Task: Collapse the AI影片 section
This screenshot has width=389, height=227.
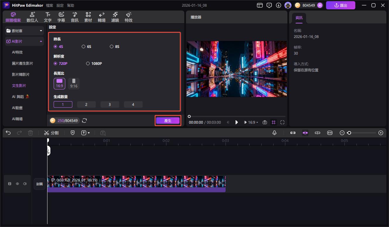Action: coord(41,42)
